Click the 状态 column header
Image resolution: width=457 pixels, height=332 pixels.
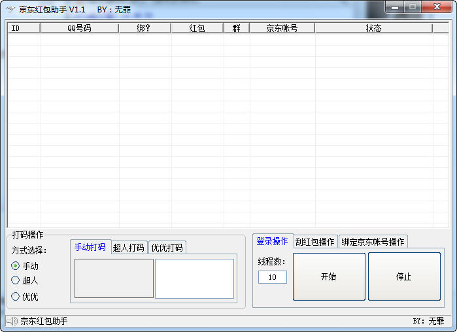coord(374,28)
